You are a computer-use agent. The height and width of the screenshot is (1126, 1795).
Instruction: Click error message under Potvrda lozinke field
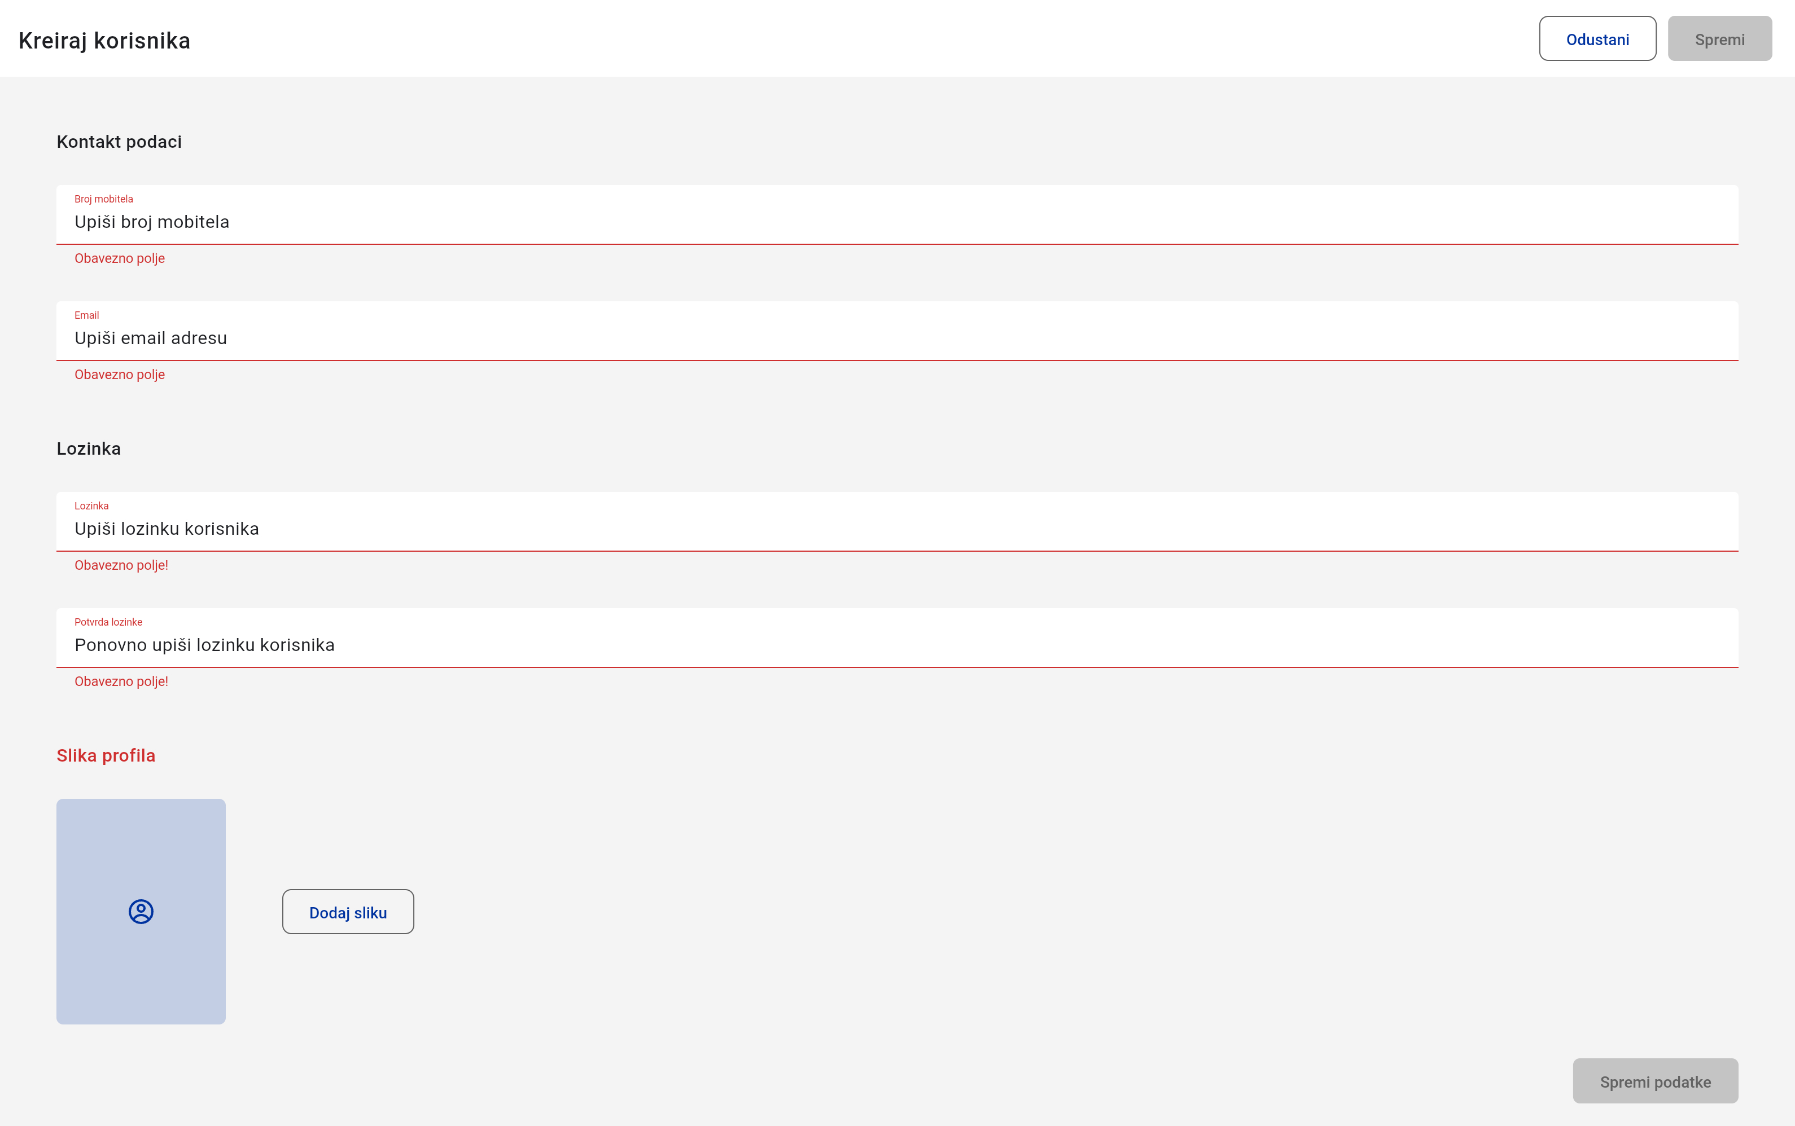[x=121, y=681]
